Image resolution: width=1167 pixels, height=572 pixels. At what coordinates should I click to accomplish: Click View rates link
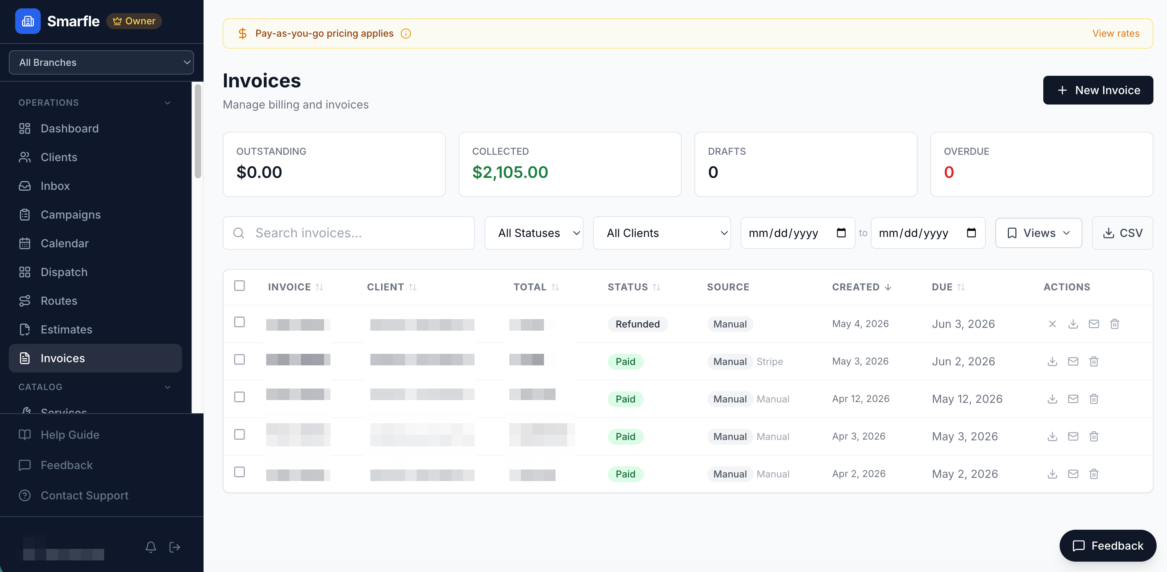point(1116,34)
